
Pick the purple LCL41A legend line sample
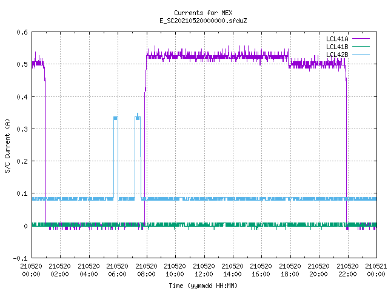pyautogui.click(x=361, y=39)
